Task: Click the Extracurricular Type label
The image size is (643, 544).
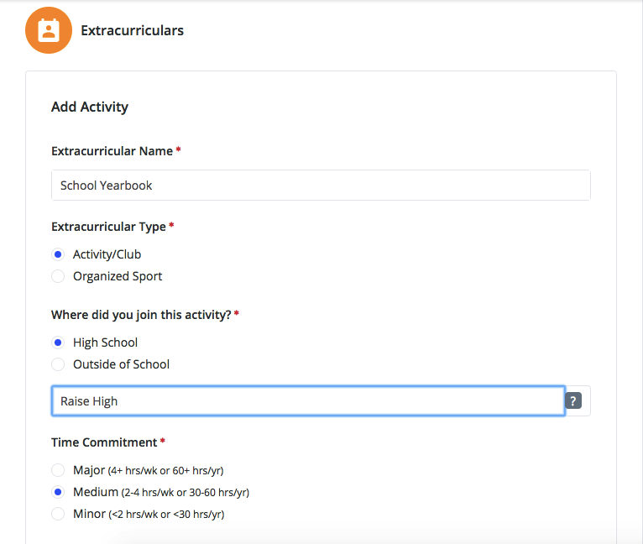Action: [x=108, y=227]
